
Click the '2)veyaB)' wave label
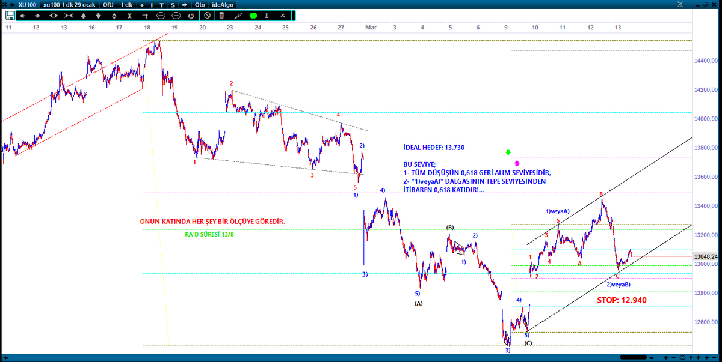618,284
